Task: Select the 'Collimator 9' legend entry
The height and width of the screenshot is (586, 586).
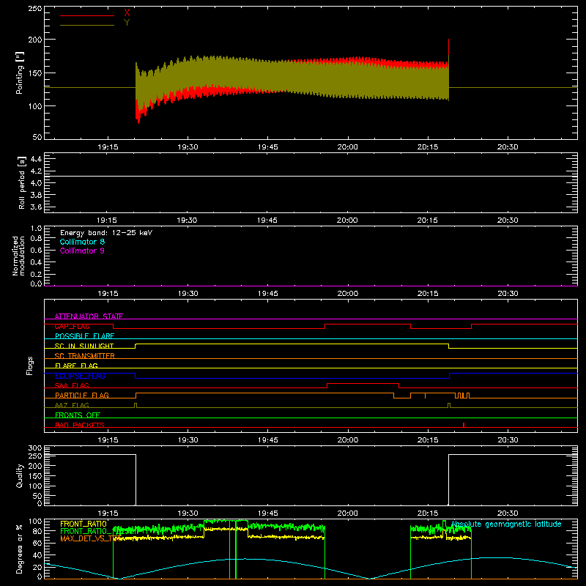Action: 82,251
